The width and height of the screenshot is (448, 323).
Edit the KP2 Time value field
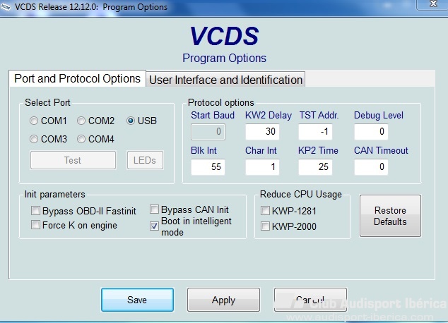click(x=315, y=166)
